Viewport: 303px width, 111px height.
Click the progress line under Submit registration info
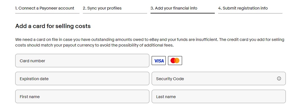pyautogui.click(x=250, y=13)
